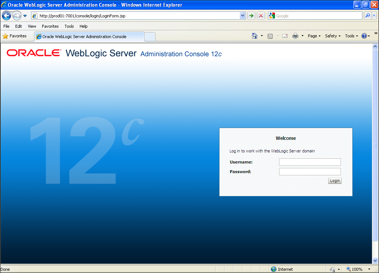Expand the Print dropdown arrow
Screen dimensions: 379x273
[x=302, y=36]
